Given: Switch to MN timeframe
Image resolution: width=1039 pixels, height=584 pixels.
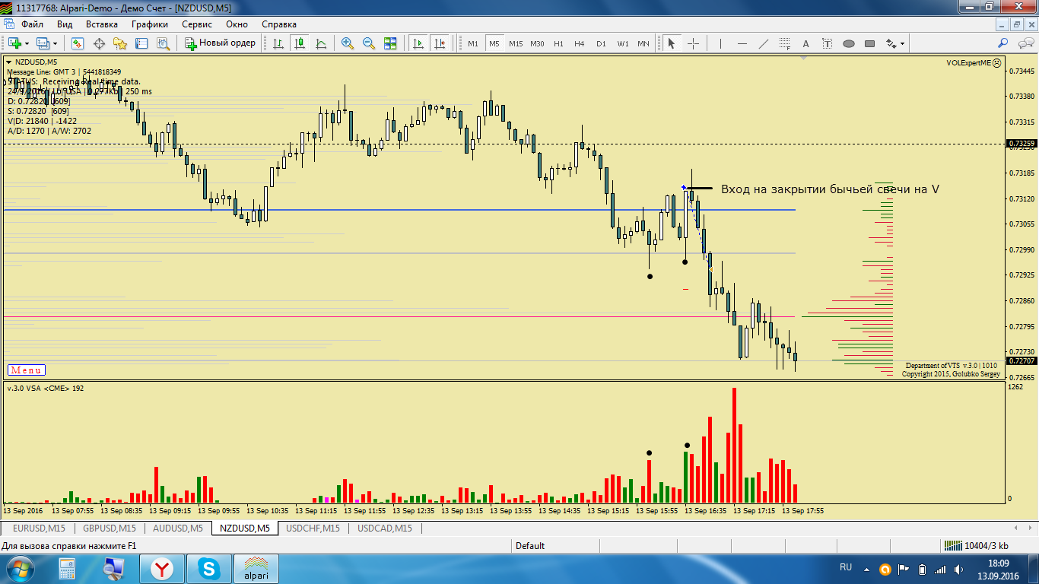Looking at the screenshot, I should pos(643,43).
